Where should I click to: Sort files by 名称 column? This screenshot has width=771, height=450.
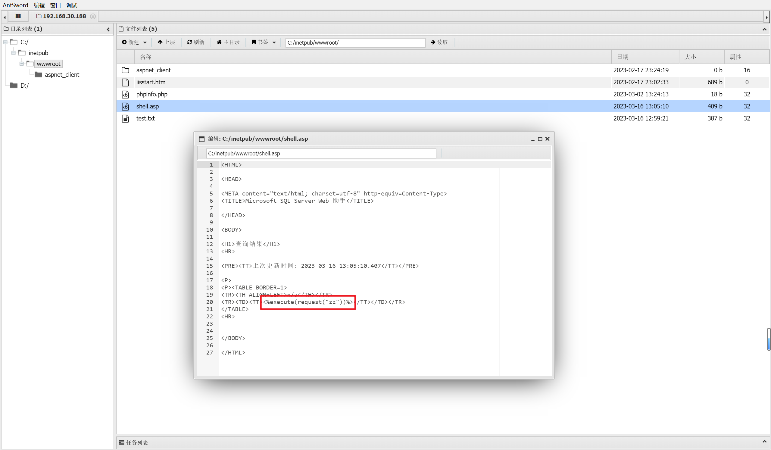(373, 57)
